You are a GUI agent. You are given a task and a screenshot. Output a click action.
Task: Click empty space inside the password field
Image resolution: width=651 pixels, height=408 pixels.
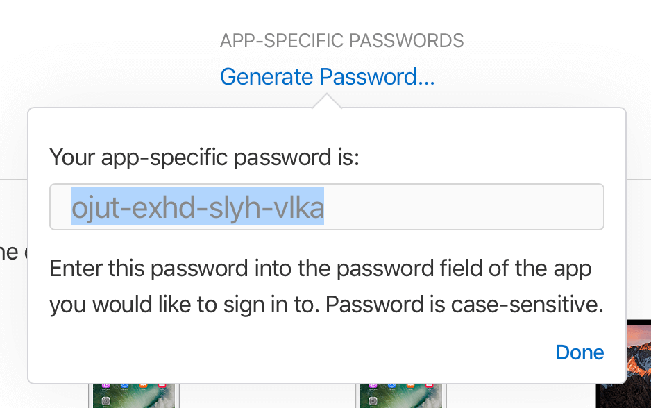(x=463, y=207)
